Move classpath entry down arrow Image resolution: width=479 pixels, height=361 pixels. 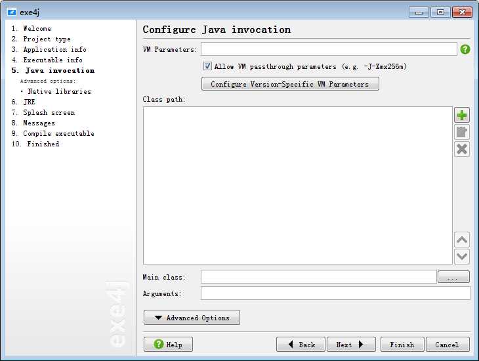coord(461,257)
